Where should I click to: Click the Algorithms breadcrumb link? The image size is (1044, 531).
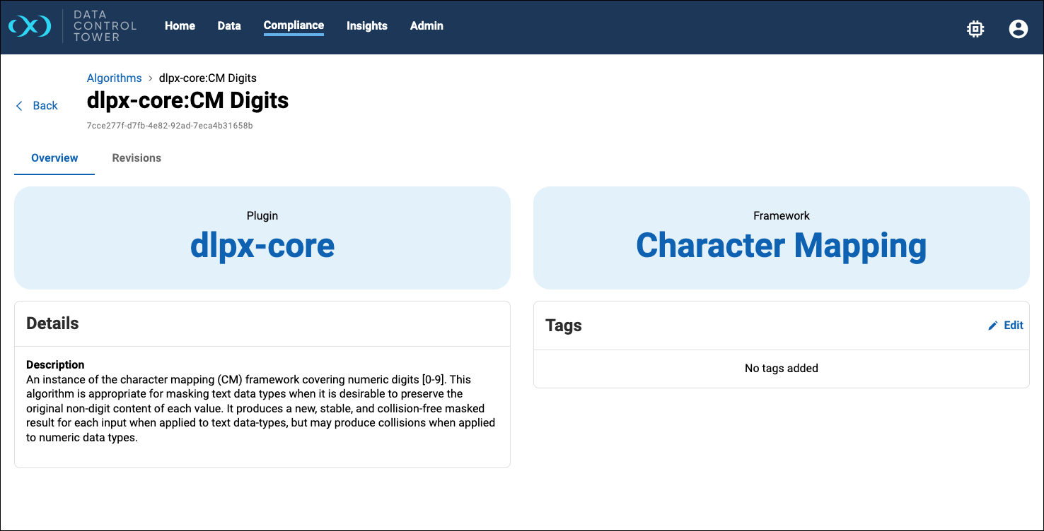pos(114,78)
